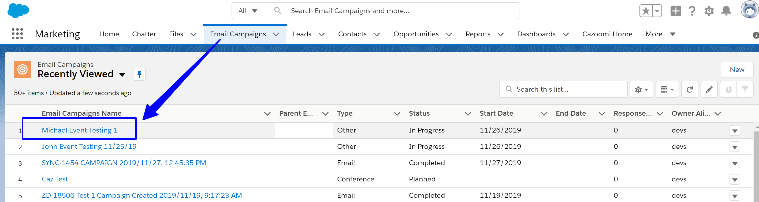
Task: Go to the Chatter tab
Action: [x=144, y=34]
